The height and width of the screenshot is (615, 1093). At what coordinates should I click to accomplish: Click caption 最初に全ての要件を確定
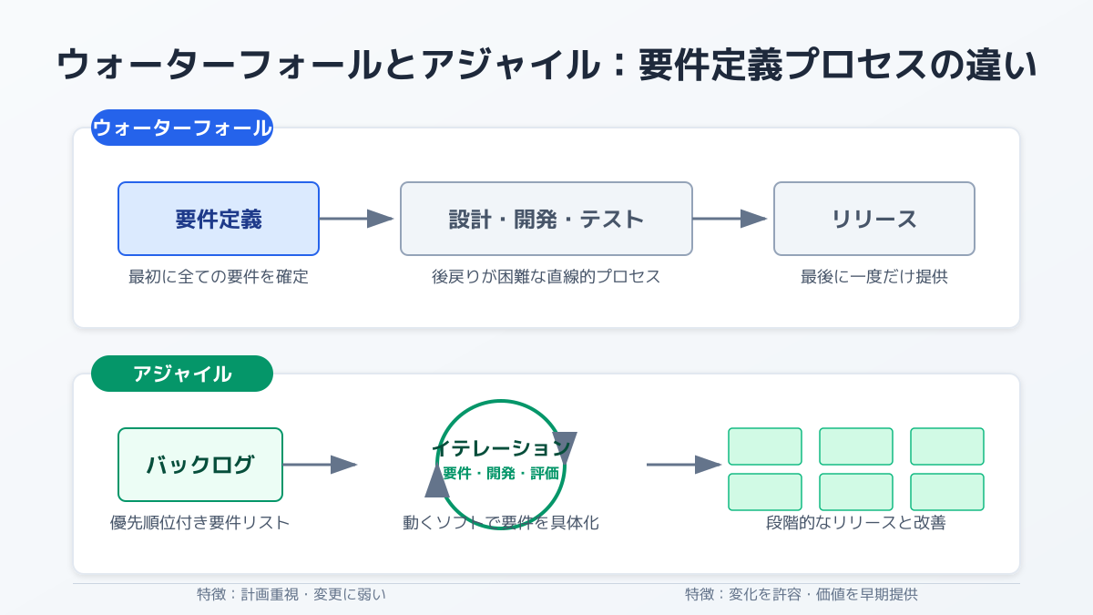click(x=219, y=277)
